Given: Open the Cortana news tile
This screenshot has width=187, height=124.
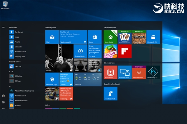Looking at the screenshot, I should [95, 51].
